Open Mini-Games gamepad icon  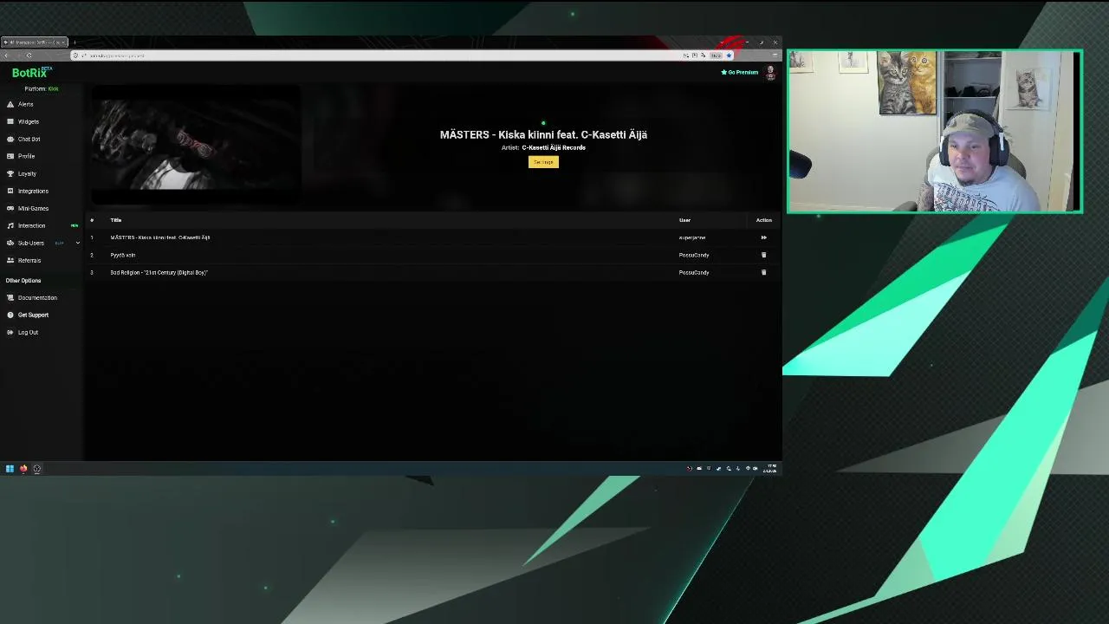coord(10,208)
